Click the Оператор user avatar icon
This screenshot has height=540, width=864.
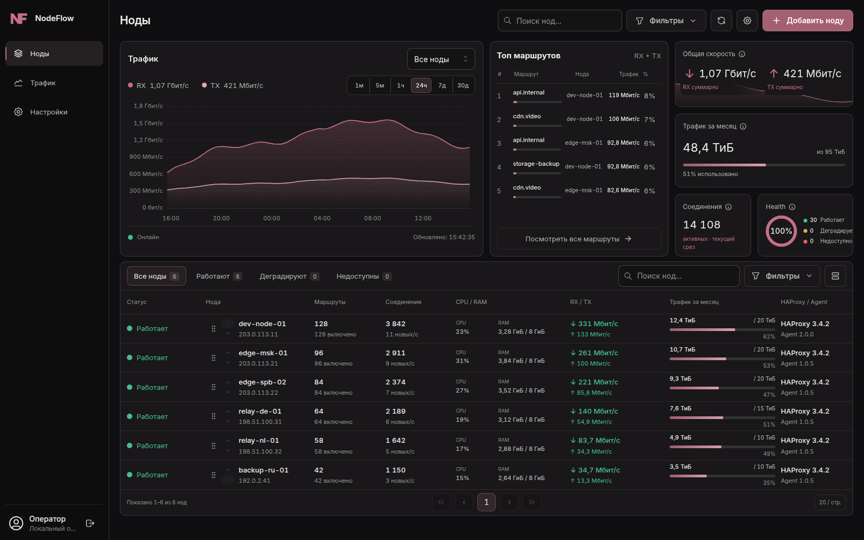(x=17, y=523)
